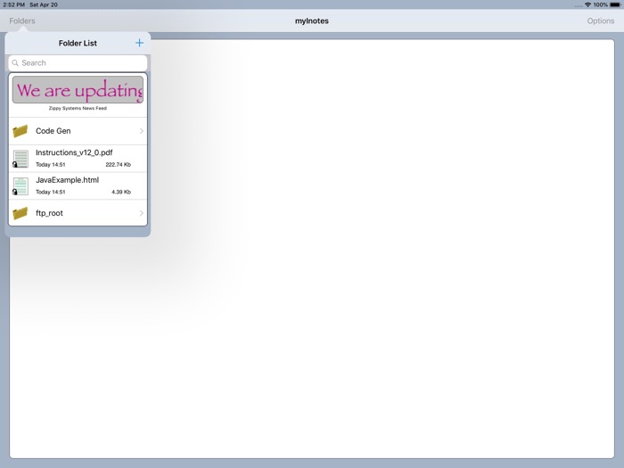The height and width of the screenshot is (468, 624).
Task: Click the Search field in Folder List
Action: coord(78,63)
